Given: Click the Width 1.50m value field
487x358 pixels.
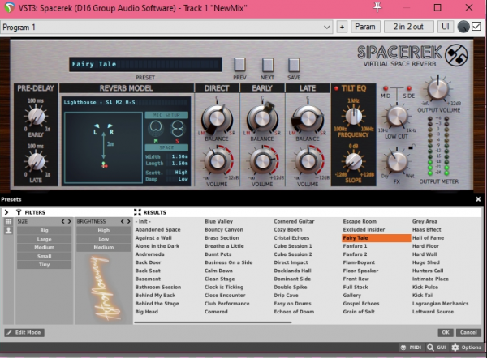Looking at the screenshot, I should pyautogui.click(x=177, y=157).
